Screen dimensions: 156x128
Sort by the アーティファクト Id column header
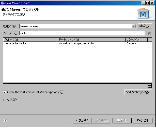pyautogui.click(x=91, y=40)
